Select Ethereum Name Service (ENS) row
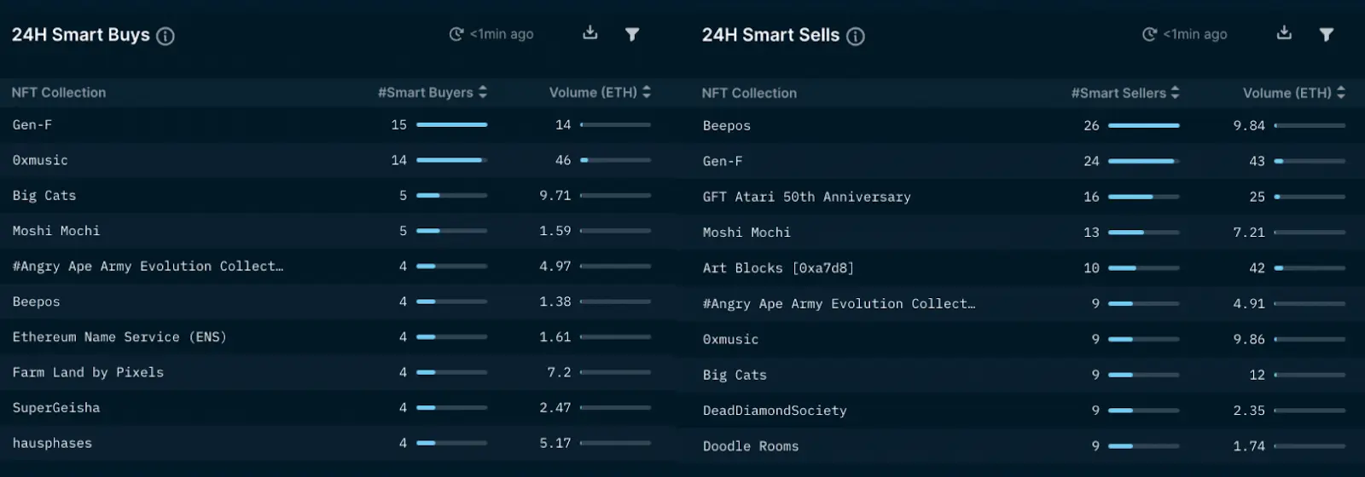 click(338, 337)
